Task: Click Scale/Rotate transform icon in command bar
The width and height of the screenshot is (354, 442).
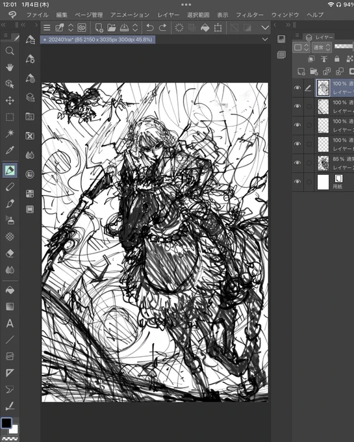Action: [218, 27]
